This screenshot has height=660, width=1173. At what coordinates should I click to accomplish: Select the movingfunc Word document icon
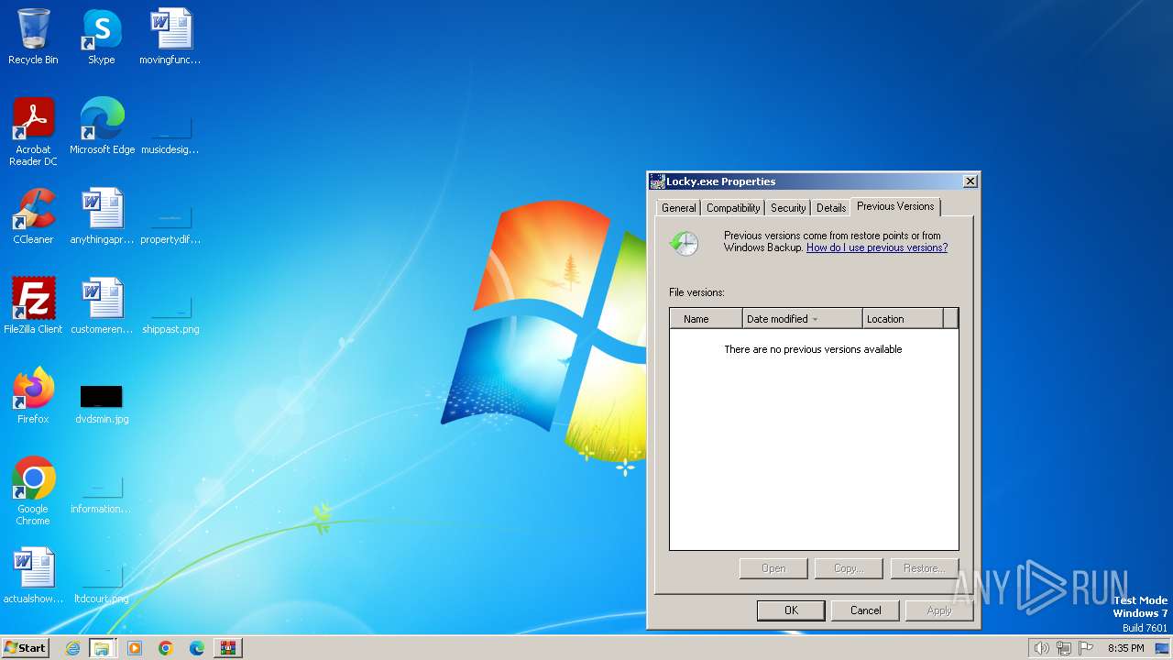click(x=170, y=37)
